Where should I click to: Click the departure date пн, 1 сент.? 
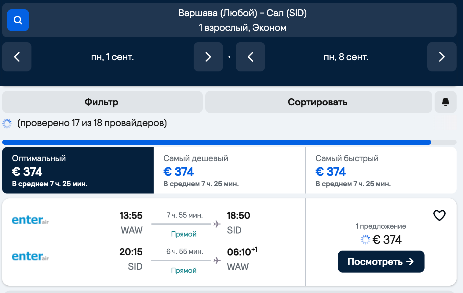tap(112, 57)
